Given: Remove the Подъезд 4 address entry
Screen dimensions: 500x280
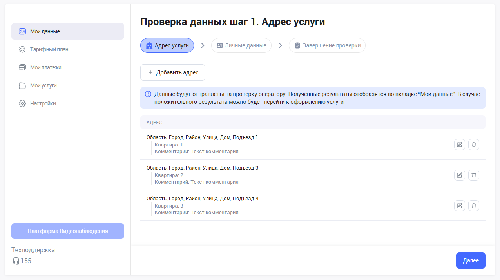Looking at the screenshot, I should [474, 206].
